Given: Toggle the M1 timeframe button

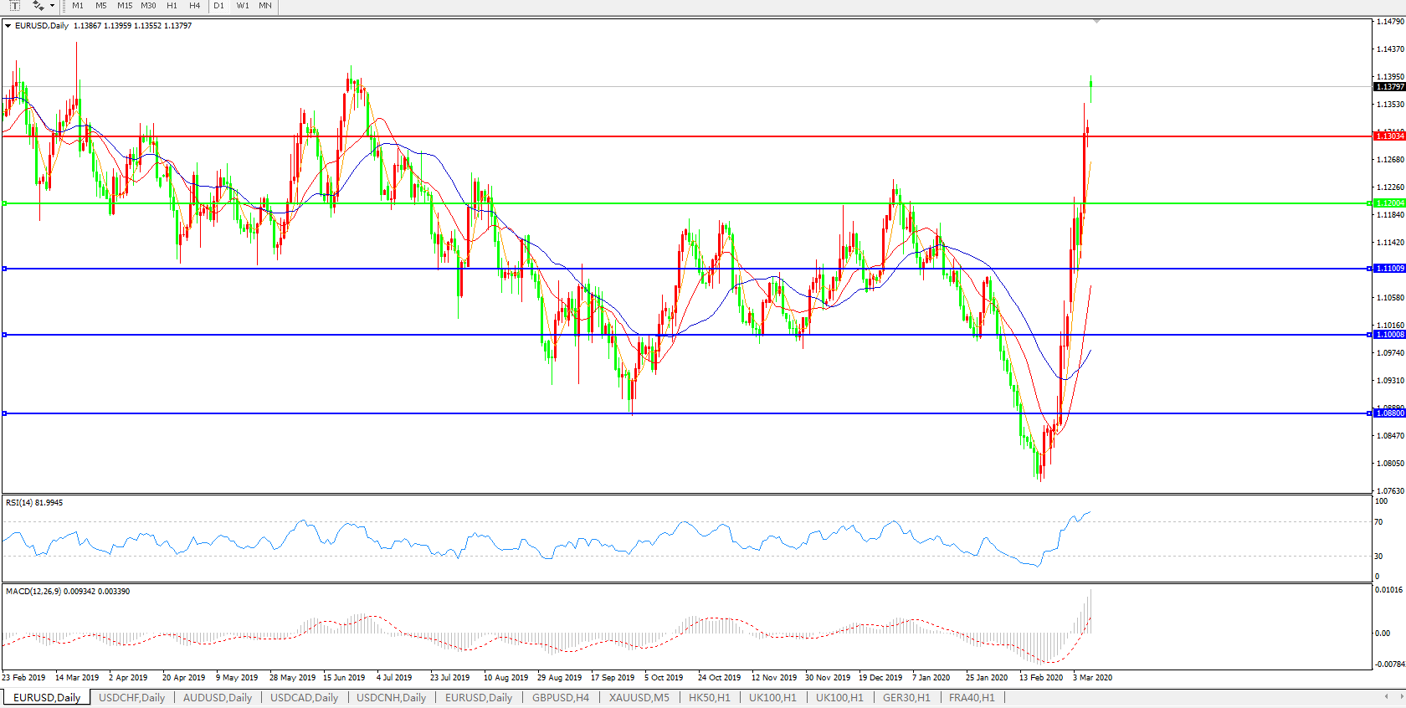Looking at the screenshot, I should coord(78,6).
